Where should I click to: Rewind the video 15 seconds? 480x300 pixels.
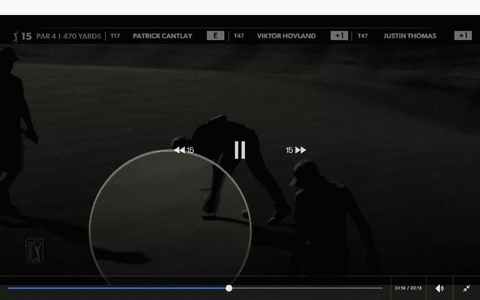184,150
